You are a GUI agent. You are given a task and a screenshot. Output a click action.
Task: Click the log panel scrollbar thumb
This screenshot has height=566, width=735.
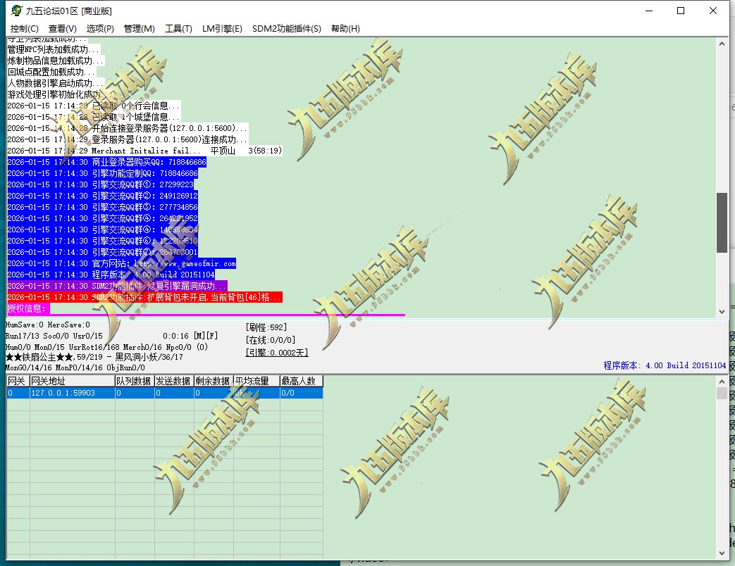(722, 222)
